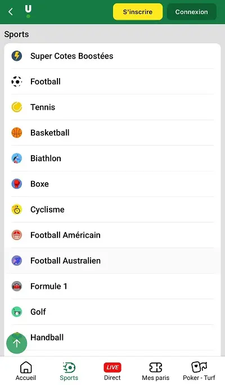
Task: Select the orange basketball icon
Action: click(17, 133)
